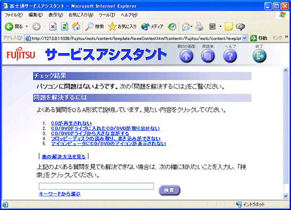
Task: Click the Print toolbar icon
Action: click(x=200, y=27)
